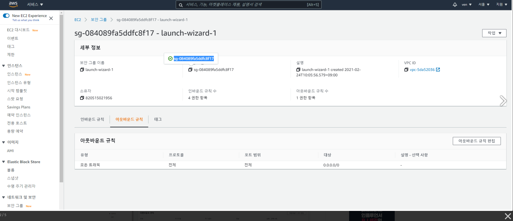The width and height of the screenshot is (513, 221).
Task: Copy the owner ID 820515021956
Action: pyautogui.click(x=82, y=98)
